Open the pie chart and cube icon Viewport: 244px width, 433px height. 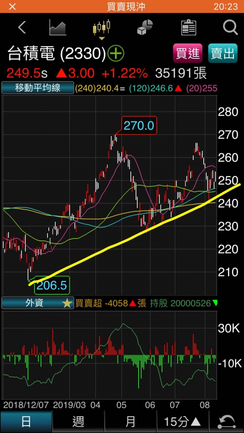[x=145, y=27]
